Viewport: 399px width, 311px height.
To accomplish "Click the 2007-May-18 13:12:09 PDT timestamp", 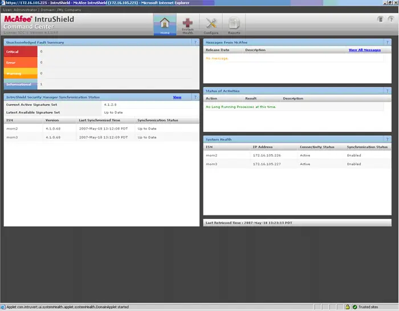I will click(x=103, y=138).
